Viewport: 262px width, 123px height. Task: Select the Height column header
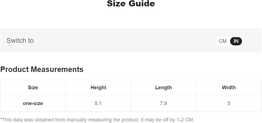click(98, 88)
